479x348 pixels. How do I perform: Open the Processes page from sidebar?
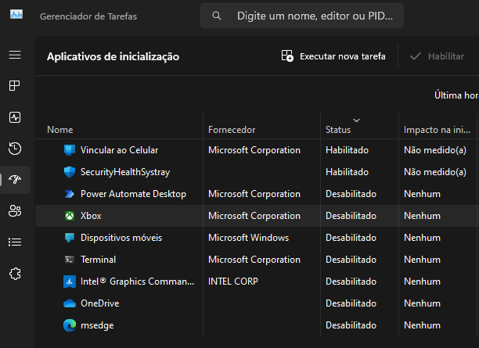(x=15, y=86)
